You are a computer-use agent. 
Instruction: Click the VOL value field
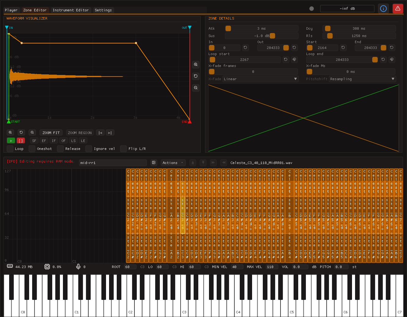pos(300,267)
